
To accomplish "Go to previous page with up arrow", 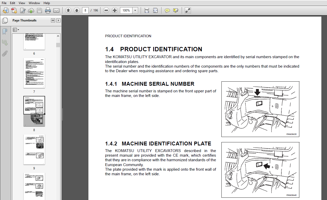I will [x=68, y=10].
